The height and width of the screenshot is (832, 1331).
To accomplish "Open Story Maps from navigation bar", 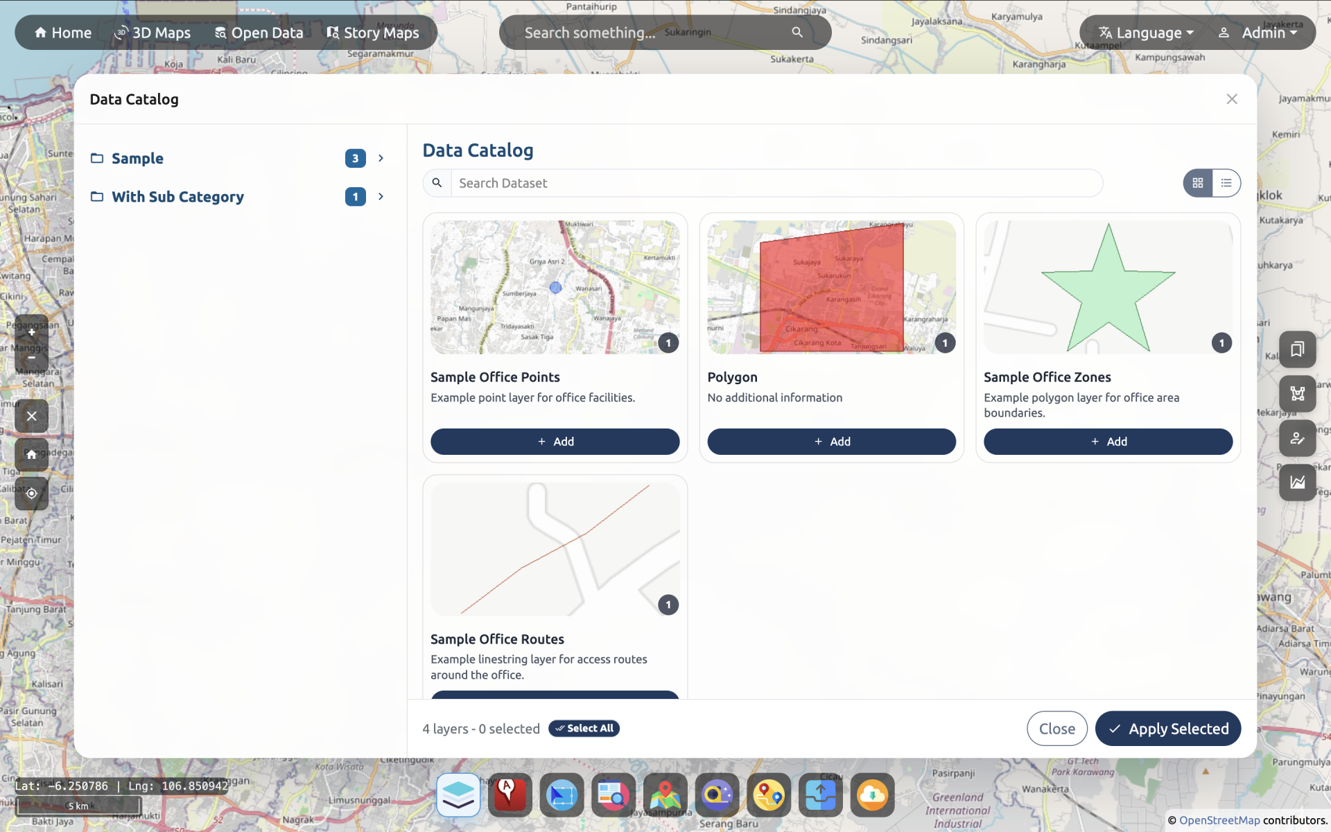I will [373, 33].
